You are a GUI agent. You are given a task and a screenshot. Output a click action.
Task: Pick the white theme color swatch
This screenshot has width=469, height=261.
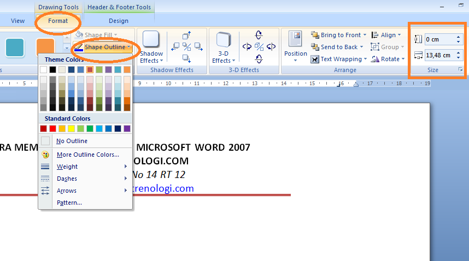click(43, 69)
